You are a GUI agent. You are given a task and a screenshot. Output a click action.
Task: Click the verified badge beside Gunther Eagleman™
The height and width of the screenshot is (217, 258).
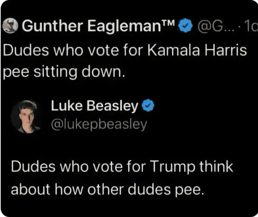point(185,27)
